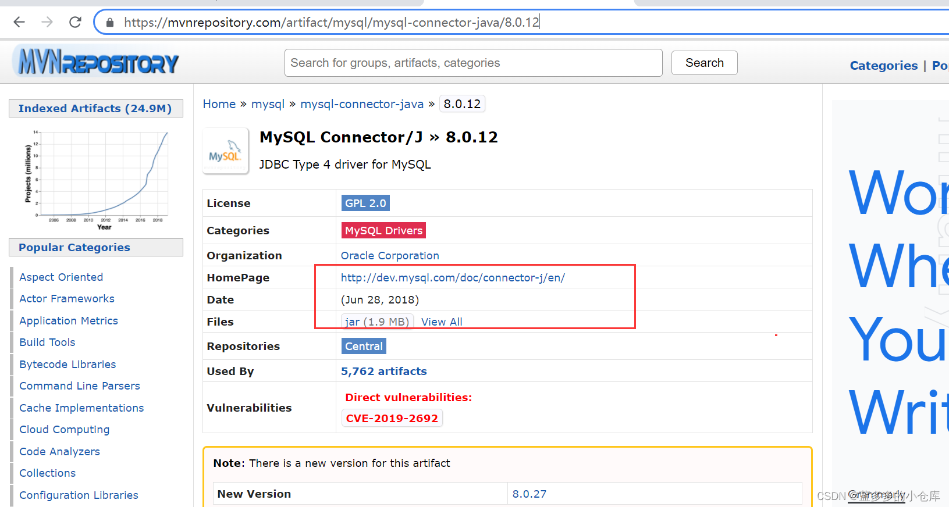Click mysql-connector-java in the breadcrumb
The width and height of the screenshot is (949, 507).
(362, 104)
